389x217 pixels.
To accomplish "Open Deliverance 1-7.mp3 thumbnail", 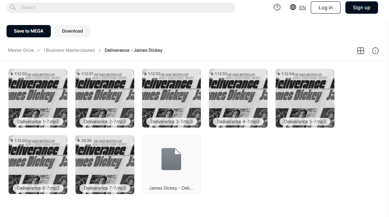I will [x=38, y=98].
